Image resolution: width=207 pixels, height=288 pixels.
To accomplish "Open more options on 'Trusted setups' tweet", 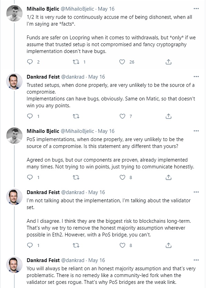I will [x=196, y=77].
